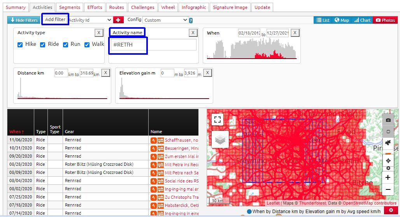Open Strava icon for Zum ersten Mal row
400x217 pixels.
point(154,156)
